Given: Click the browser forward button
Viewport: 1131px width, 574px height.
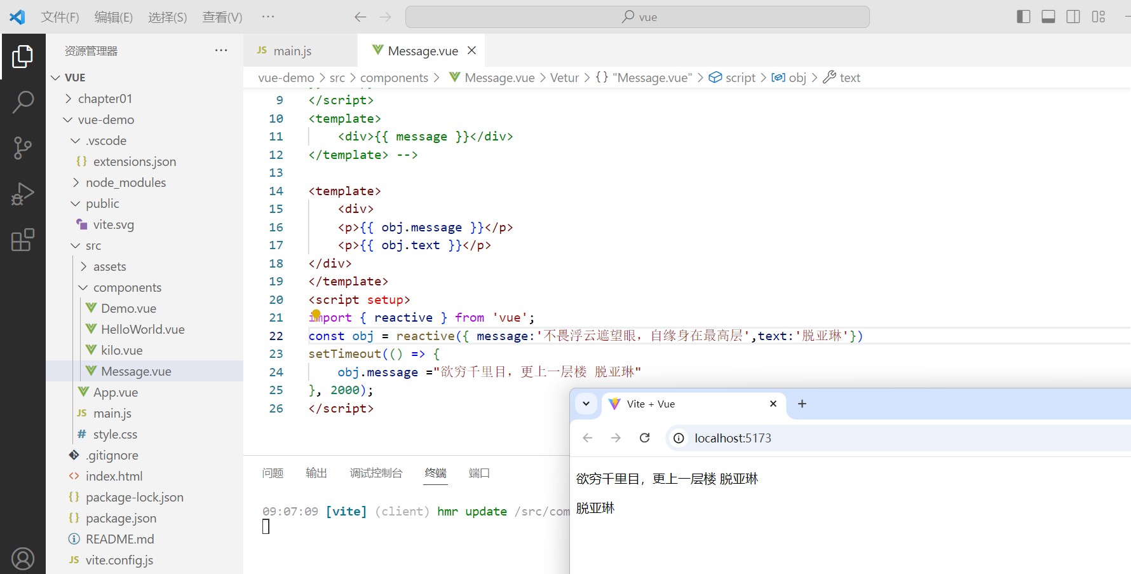Looking at the screenshot, I should [616, 438].
